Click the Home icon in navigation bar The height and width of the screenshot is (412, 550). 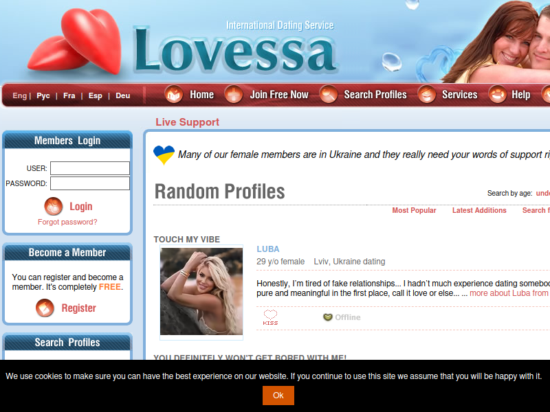[174, 94]
